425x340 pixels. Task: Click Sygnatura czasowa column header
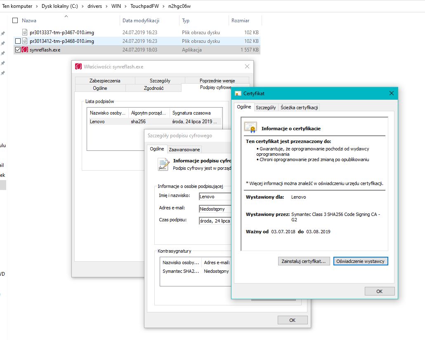click(x=196, y=113)
